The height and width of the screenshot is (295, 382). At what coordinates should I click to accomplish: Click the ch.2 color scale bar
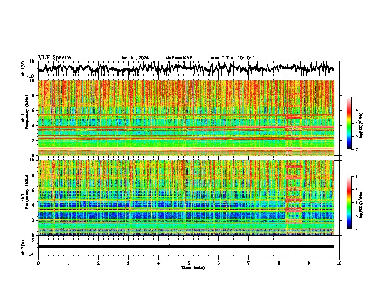[349, 203]
